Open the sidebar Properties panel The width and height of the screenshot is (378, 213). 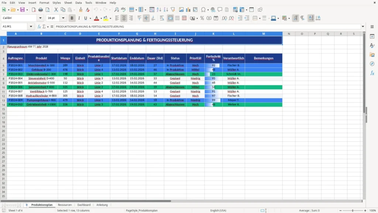click(x=372, y=37)
